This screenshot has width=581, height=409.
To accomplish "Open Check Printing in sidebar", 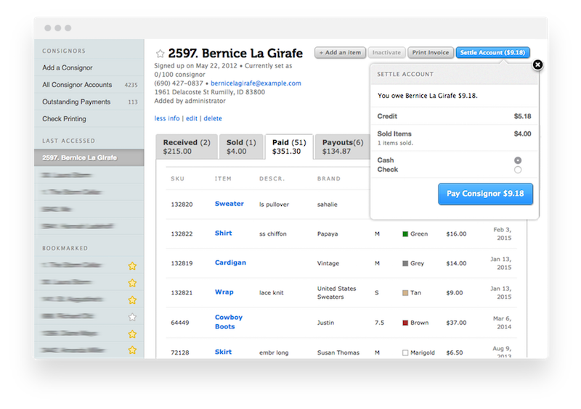I will coord(89,119).
